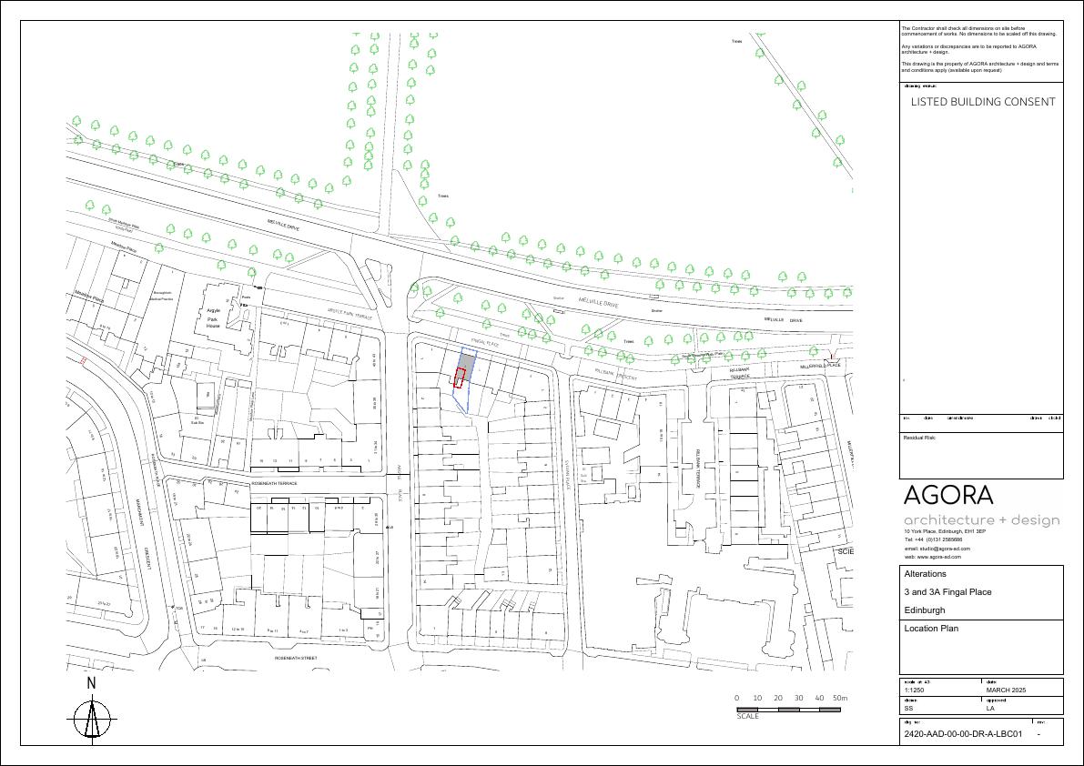Click the 1:1250 scale value
This screenshot has width=1084, height=766.
click(x=915, y=690)
